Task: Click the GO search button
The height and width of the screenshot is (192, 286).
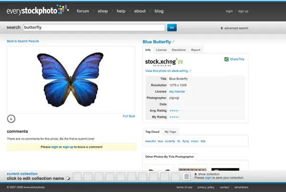Action: pyautogui.click(x=172, y=28)
